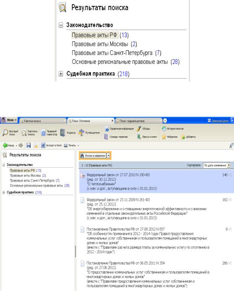Open Избранное favorites
This screenshot has width=234, height=291.
coord(169,137)
